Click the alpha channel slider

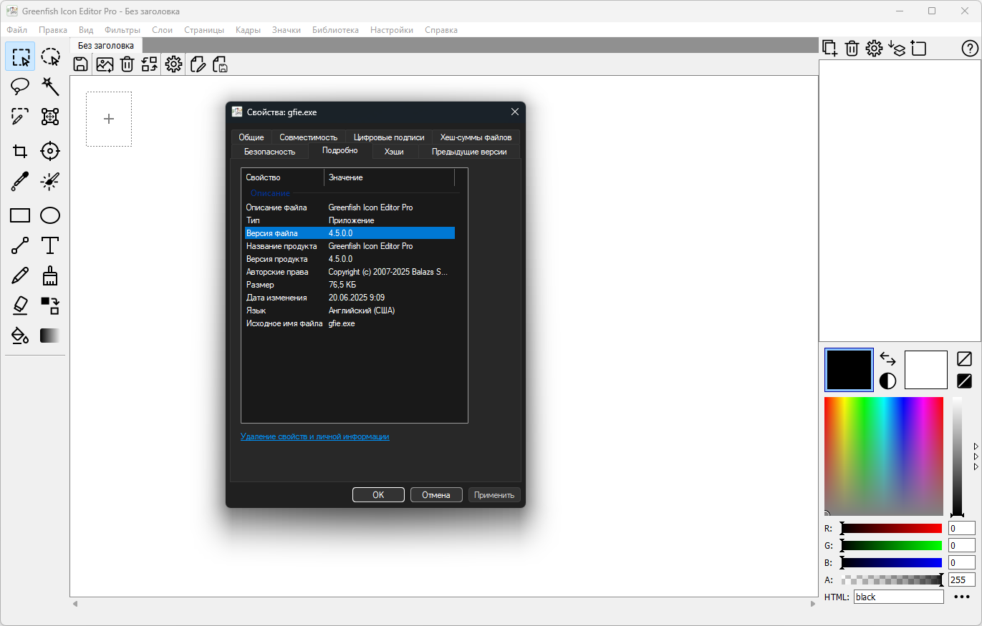892,580
